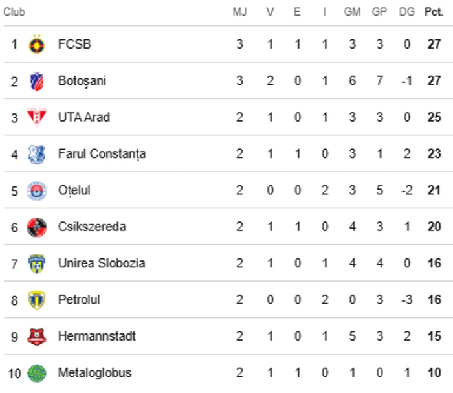This screenshot has height=393, width=453.
Task: Click the DG goal difference header
Action: pyautogui.click(x=407, y=12)
